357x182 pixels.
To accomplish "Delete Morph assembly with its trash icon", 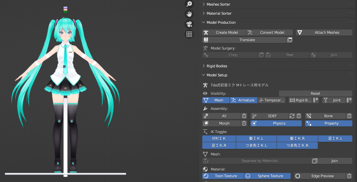I will coord(244,123).
